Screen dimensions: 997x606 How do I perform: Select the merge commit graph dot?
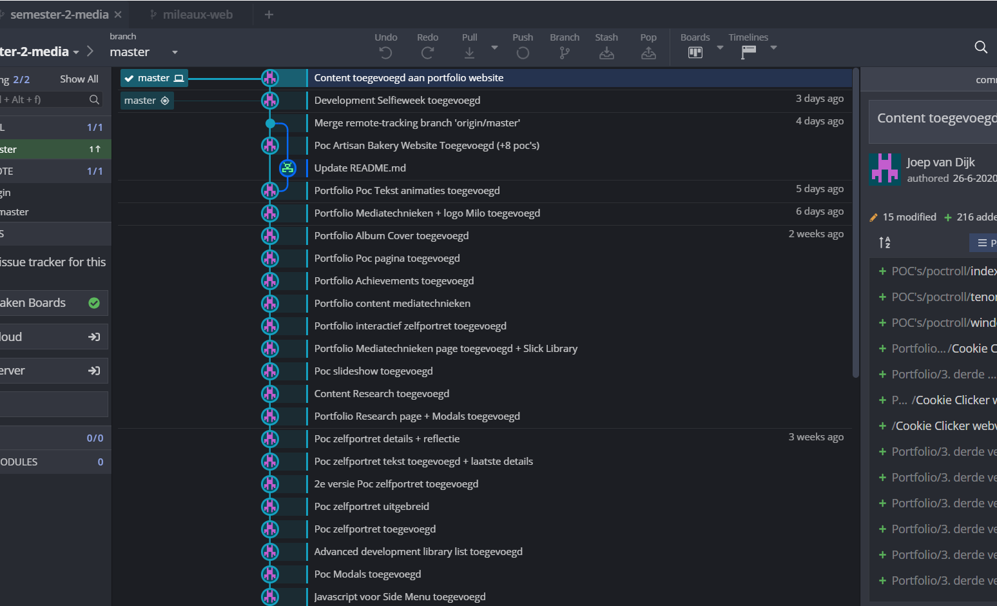(270, 123)
